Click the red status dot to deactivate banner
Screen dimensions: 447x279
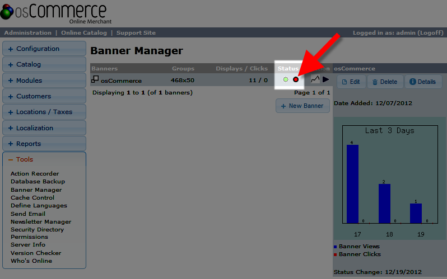coord(296,80)
